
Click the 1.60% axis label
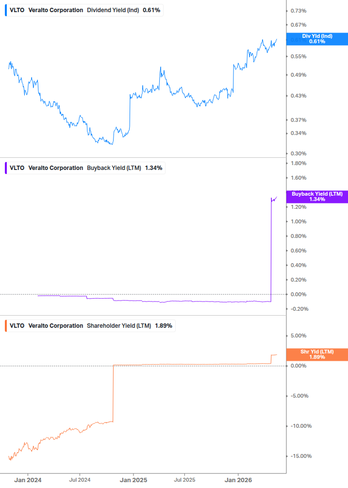(298, 178)
